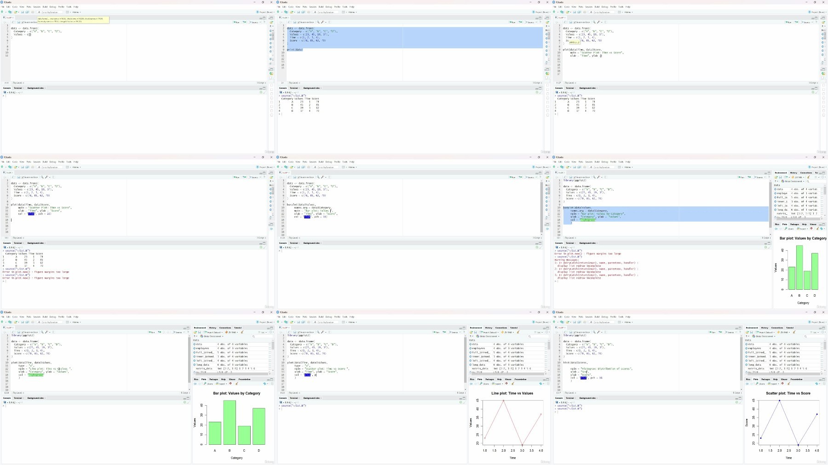
Task: Toggle Source on Save in barplot window with empty console
Action: click(x=299, y=177)
